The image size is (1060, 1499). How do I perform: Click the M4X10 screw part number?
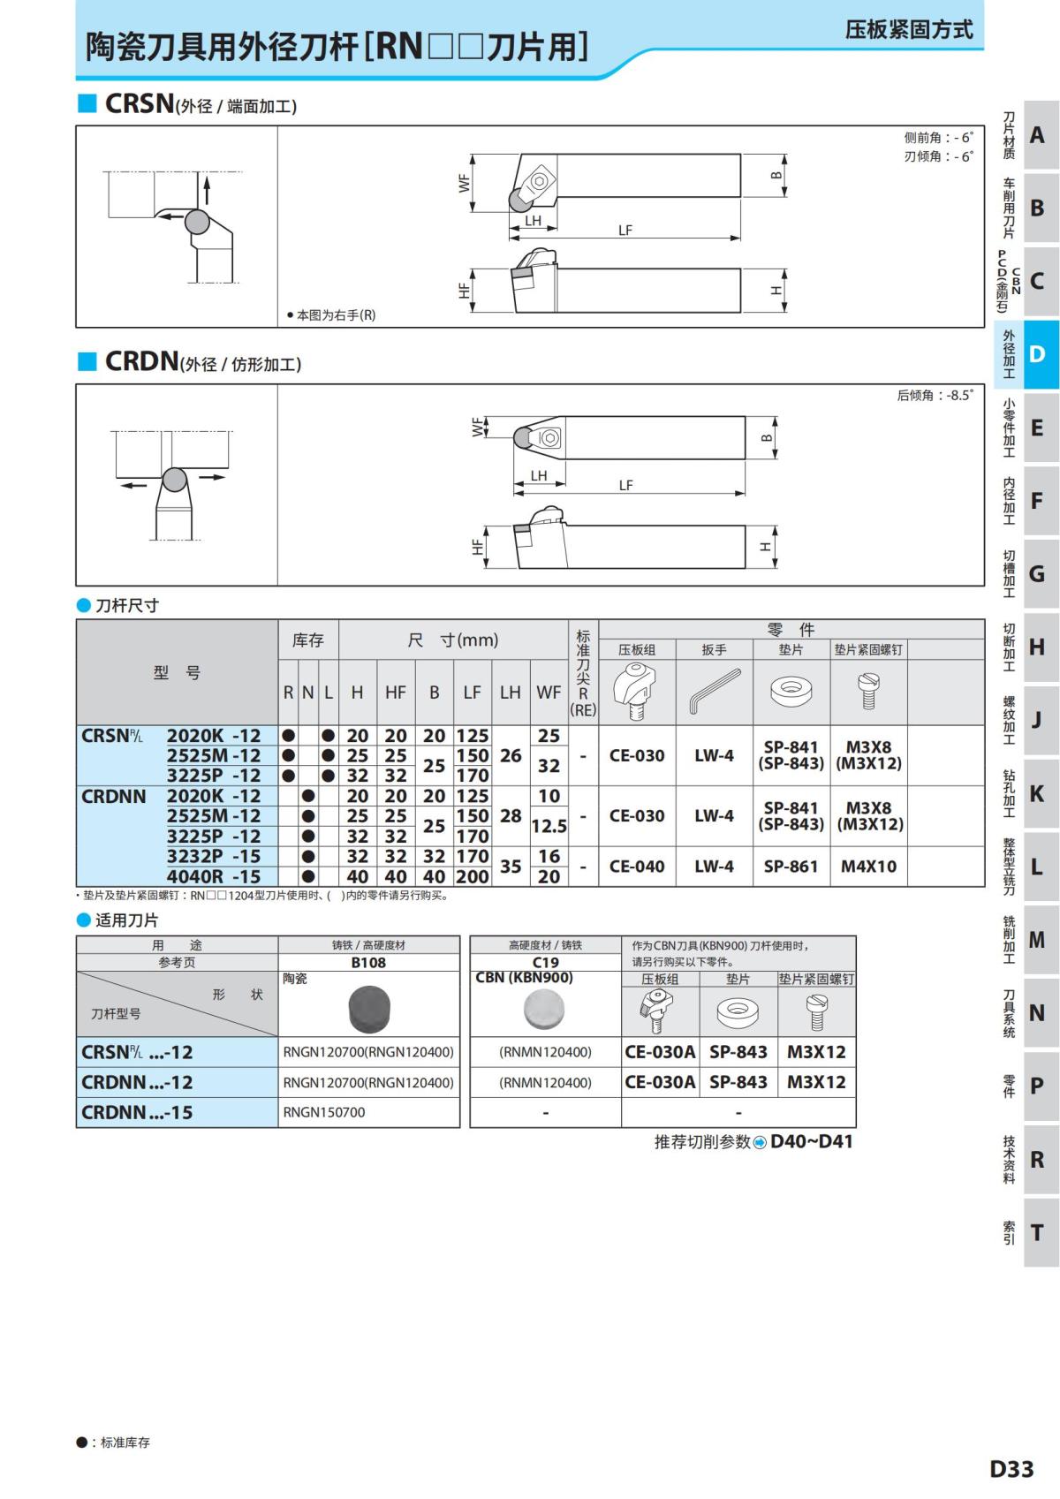868,867
